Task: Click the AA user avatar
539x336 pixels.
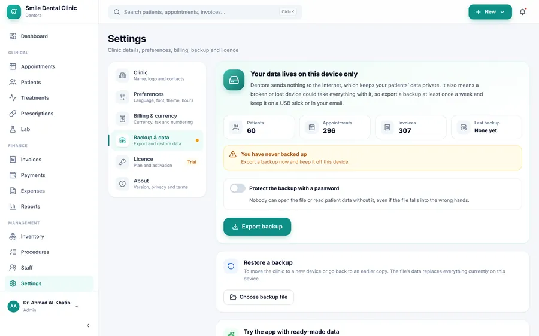Action: tap(13, 306)
